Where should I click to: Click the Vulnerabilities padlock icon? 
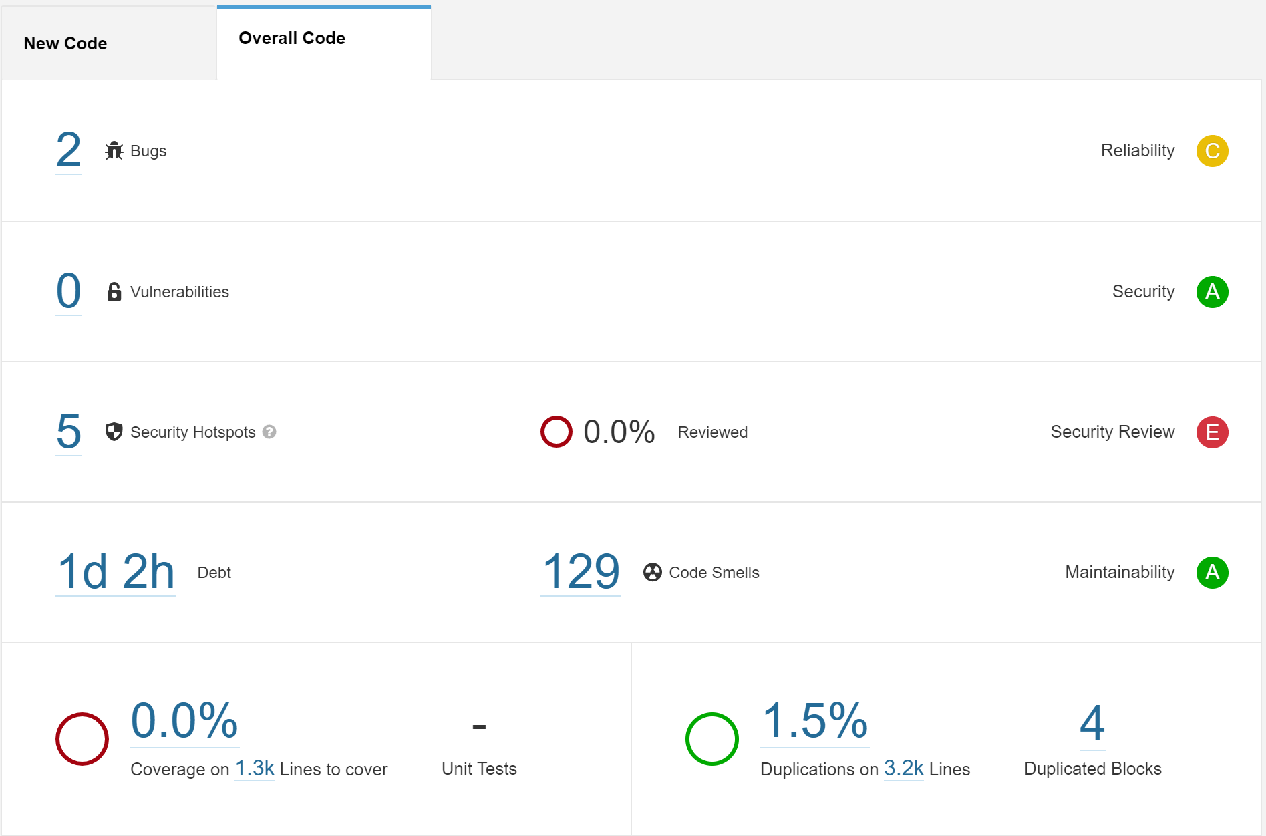pyautogui.click(x=114, y=291)
